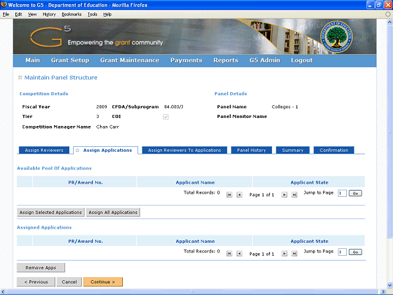Click previous page icon in Available Pool pagination
Viewport: 393px width, 295px height.
tap(239, 194)
